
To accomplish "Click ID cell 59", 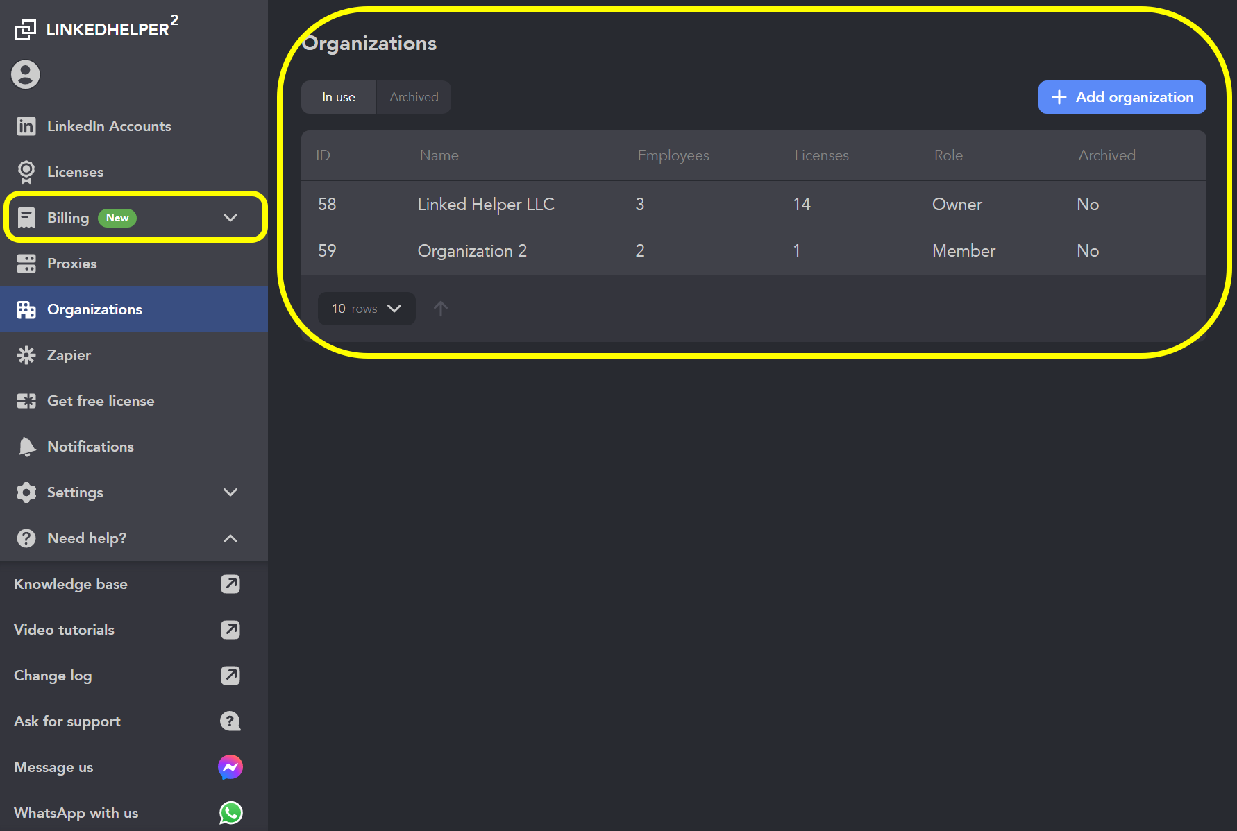I will click(x=327, y=251).
